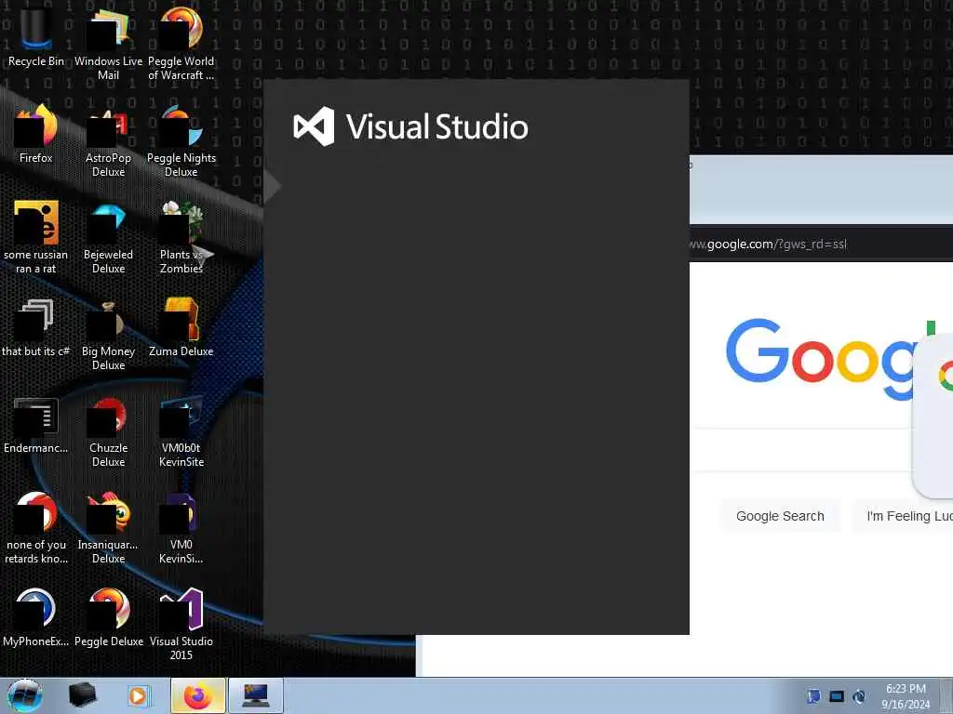This screenshot has width=953, height=714.
Task: Open media player taskbar icon
Action: coord(138,695)
